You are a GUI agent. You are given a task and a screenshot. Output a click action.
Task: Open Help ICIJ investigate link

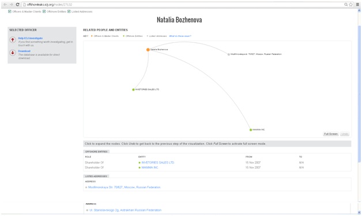click(x=31, y=38)
